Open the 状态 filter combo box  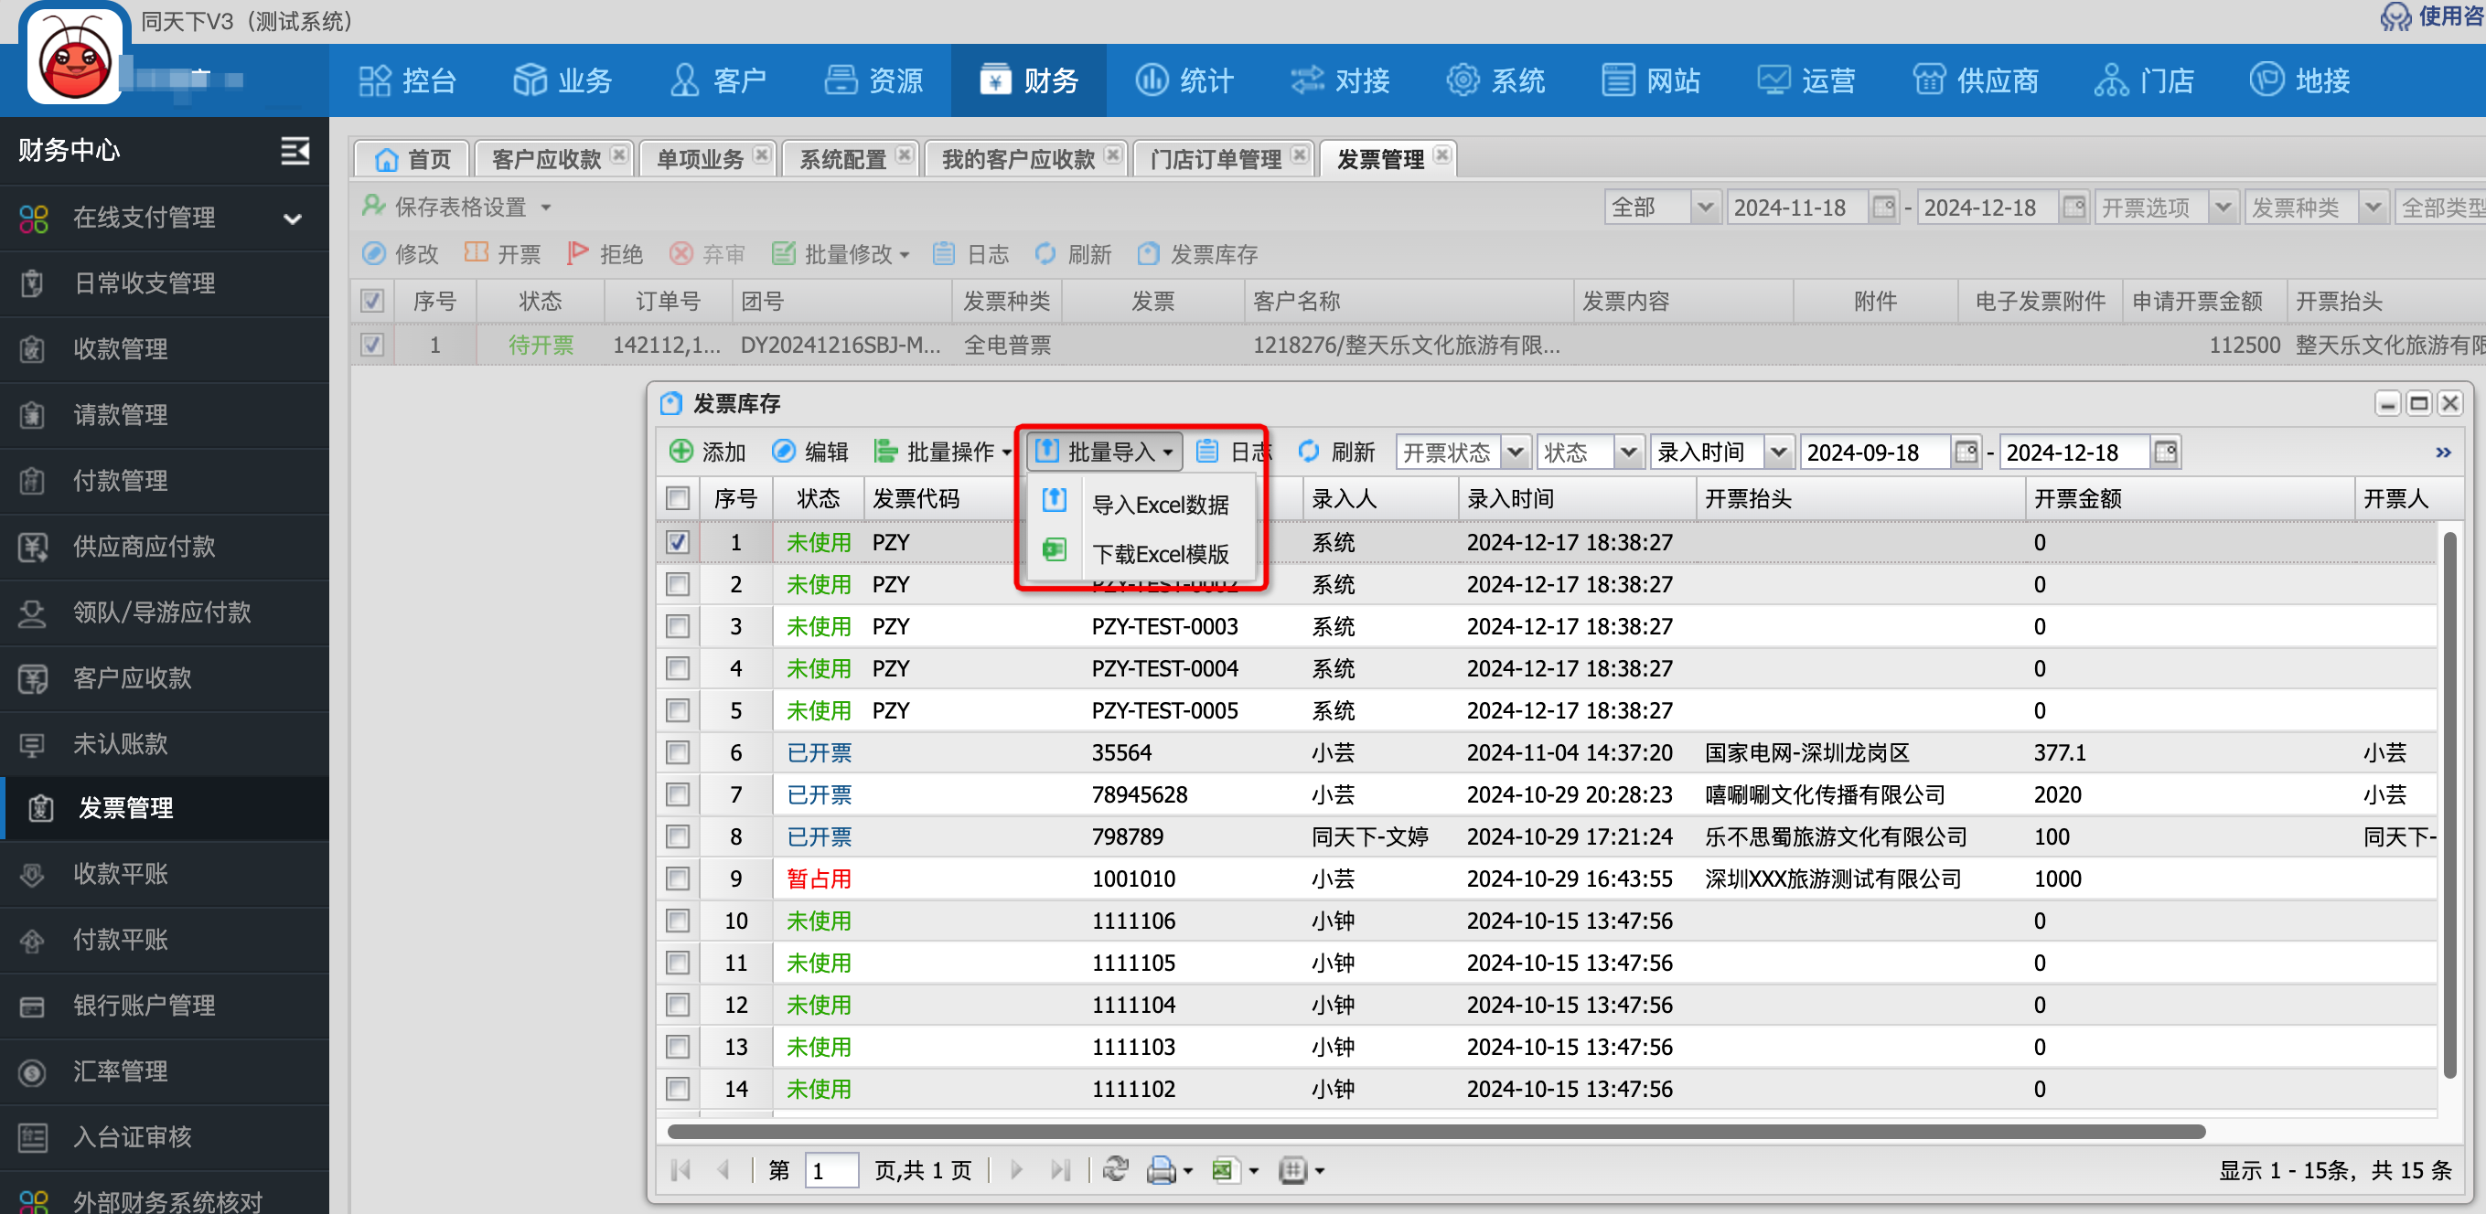pos(1590,453)
